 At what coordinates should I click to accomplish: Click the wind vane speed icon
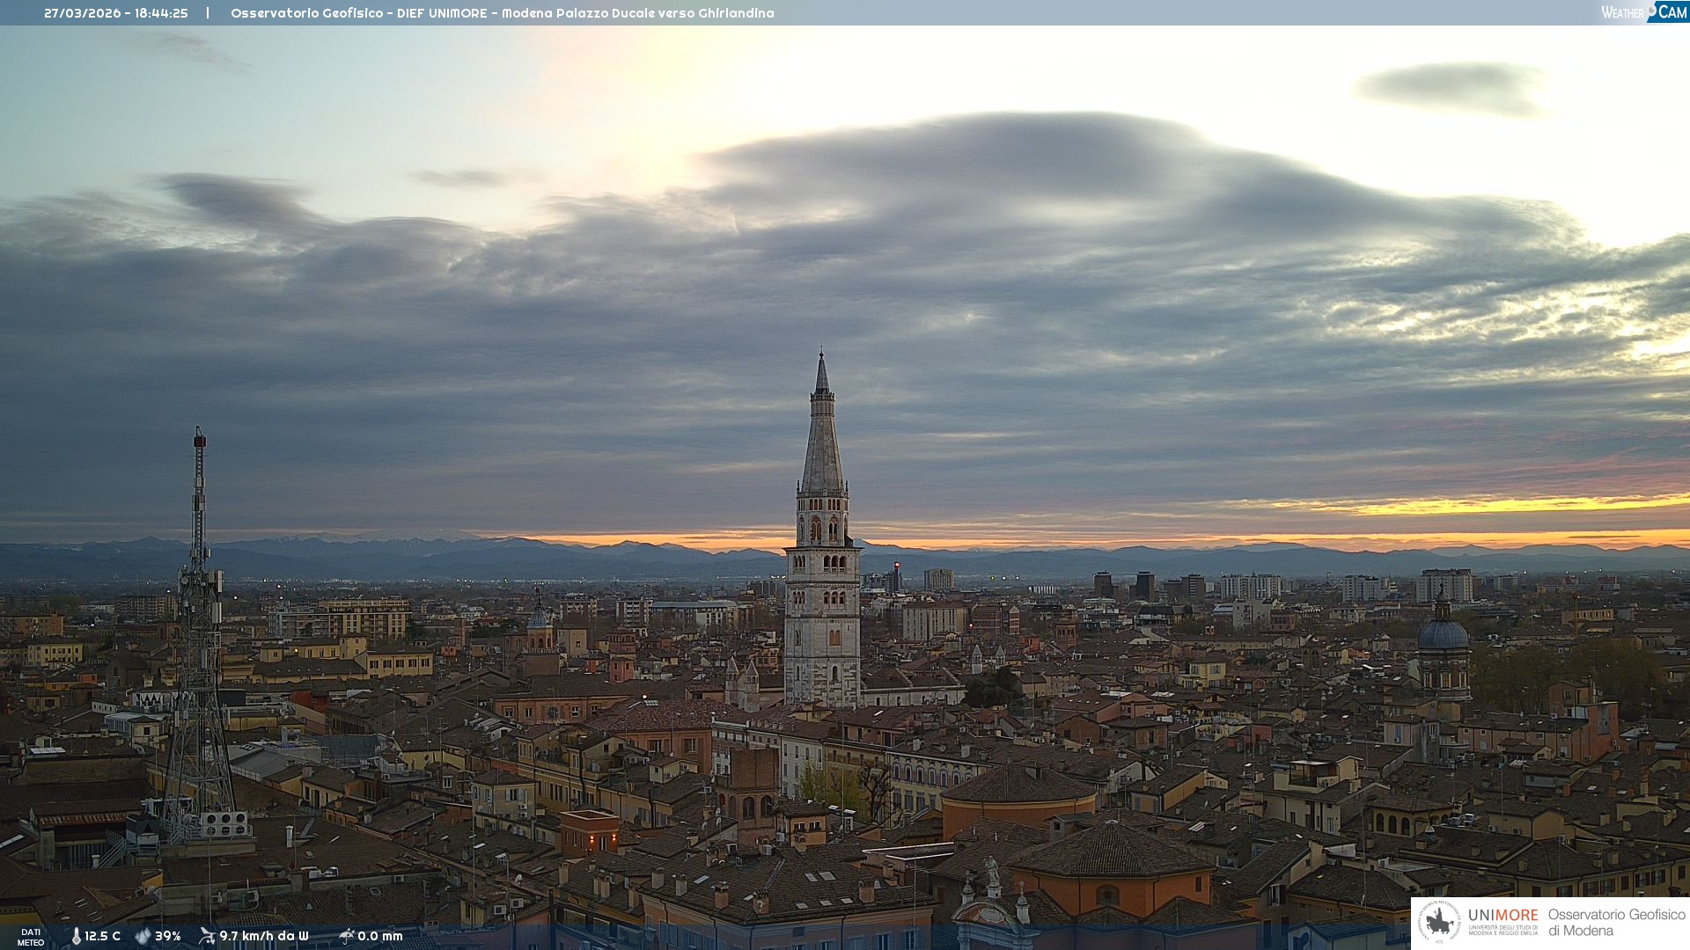207,936
